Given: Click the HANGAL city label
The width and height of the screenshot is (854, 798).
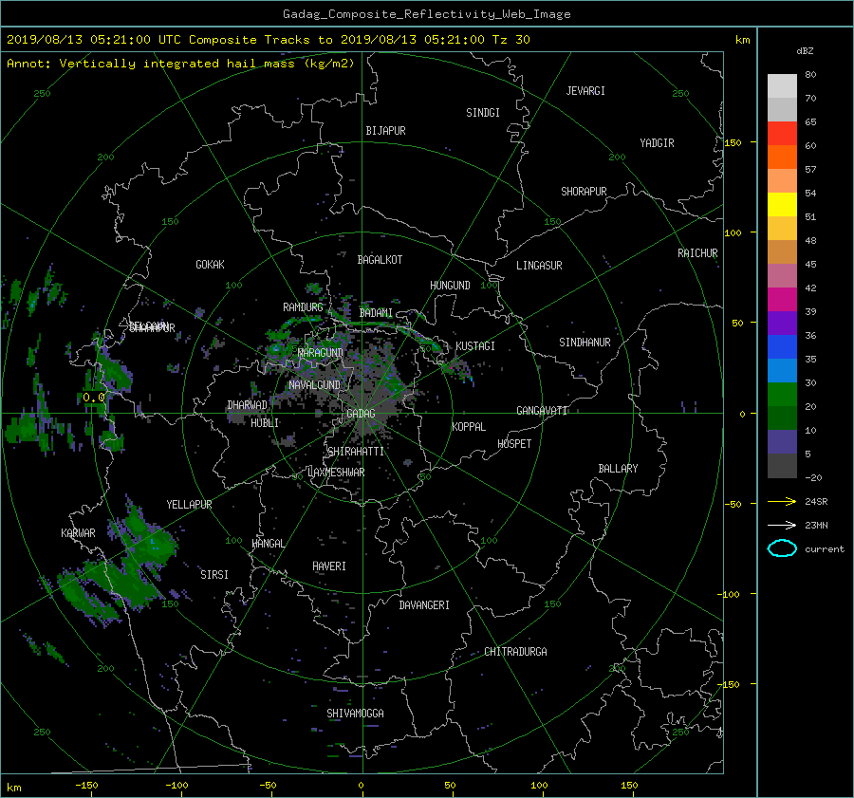Looking at the screenshot, I should click(x=269, y=544).
